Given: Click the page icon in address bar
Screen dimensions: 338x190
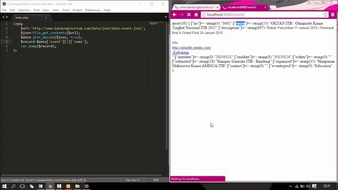Looking at the screenshot, I should pyautogui.click(x=204, y=15).
